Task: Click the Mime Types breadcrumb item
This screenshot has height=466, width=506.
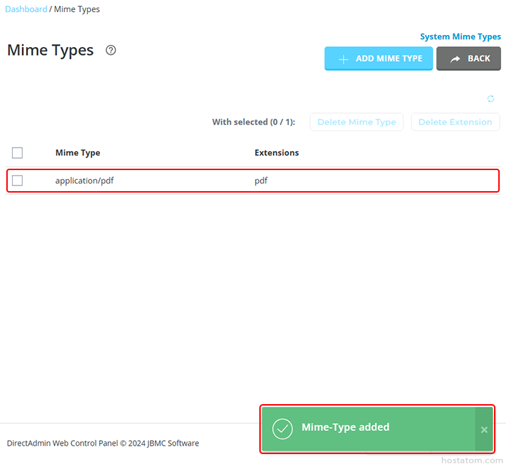Action: 77,9
